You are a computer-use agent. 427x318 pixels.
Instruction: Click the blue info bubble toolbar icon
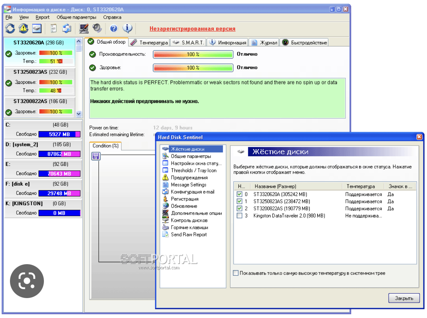pyautogui.click(x=127, y=29)
